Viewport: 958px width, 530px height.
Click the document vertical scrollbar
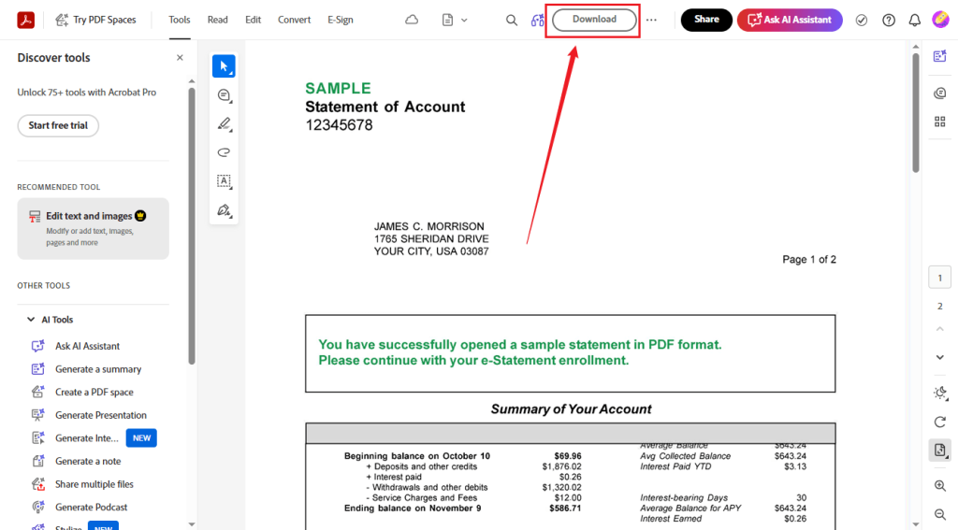pos(915,113)
